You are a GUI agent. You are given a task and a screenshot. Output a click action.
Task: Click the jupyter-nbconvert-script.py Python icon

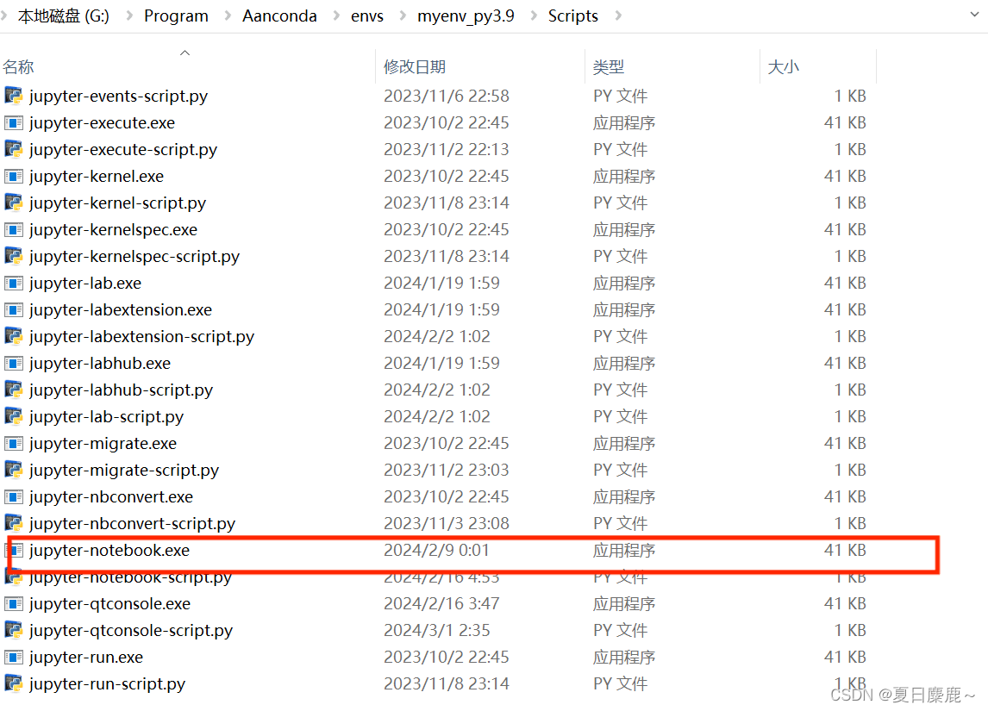coord(14,523)
